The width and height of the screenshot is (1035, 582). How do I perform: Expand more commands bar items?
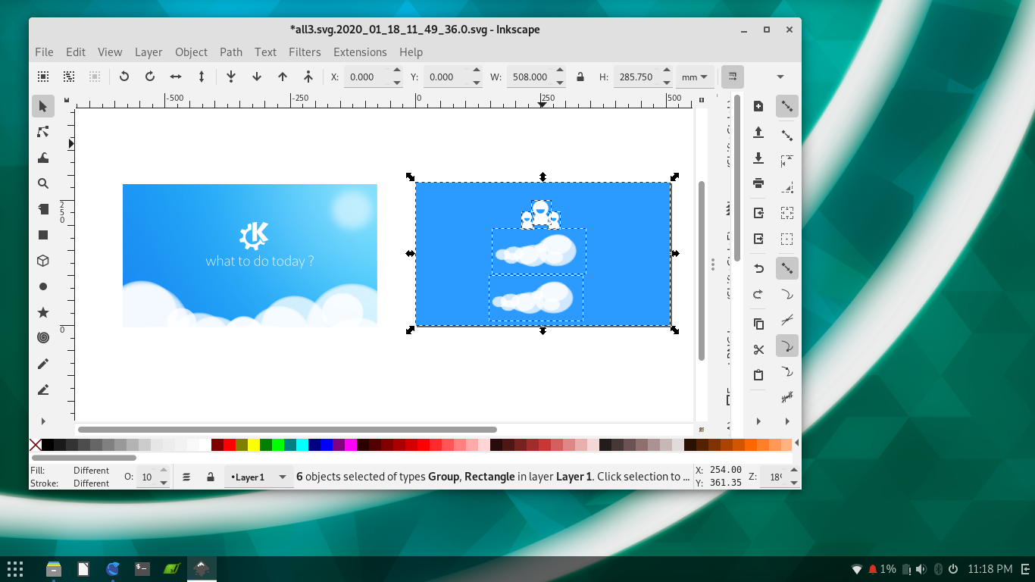pyautogui.click(x=758, y=421)
